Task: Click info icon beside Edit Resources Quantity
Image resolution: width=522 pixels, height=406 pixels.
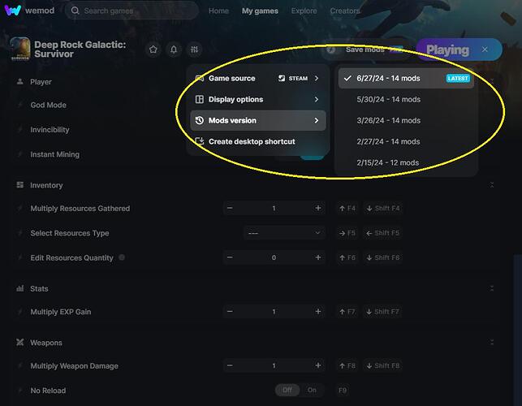Action: (122, 257)
